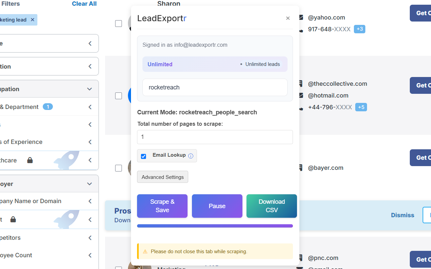Click the Signed in as info@leadexportr.com text
The image size is (431, 269).
tap(185, 45)
